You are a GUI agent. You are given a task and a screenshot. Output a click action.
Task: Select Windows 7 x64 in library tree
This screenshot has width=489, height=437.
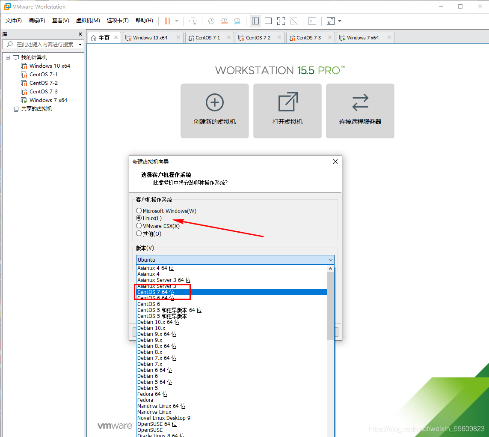[48, 100]
